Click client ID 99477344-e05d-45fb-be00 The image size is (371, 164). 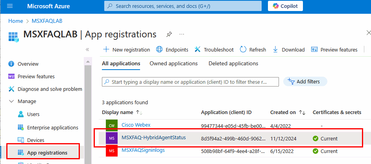[x=233, y=126]
